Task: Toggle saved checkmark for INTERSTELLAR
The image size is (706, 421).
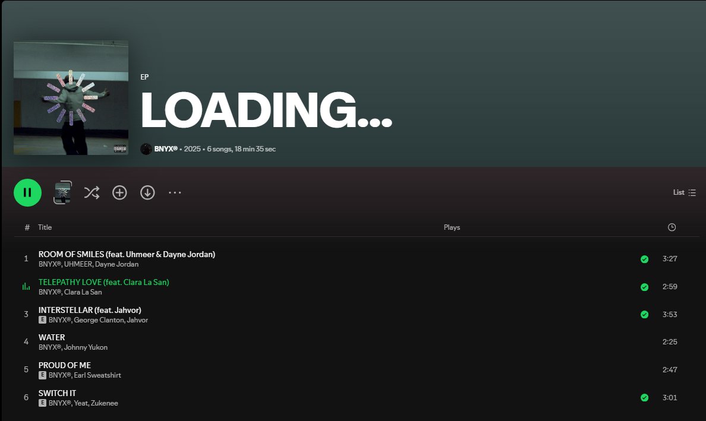Action: coord(644,314)
